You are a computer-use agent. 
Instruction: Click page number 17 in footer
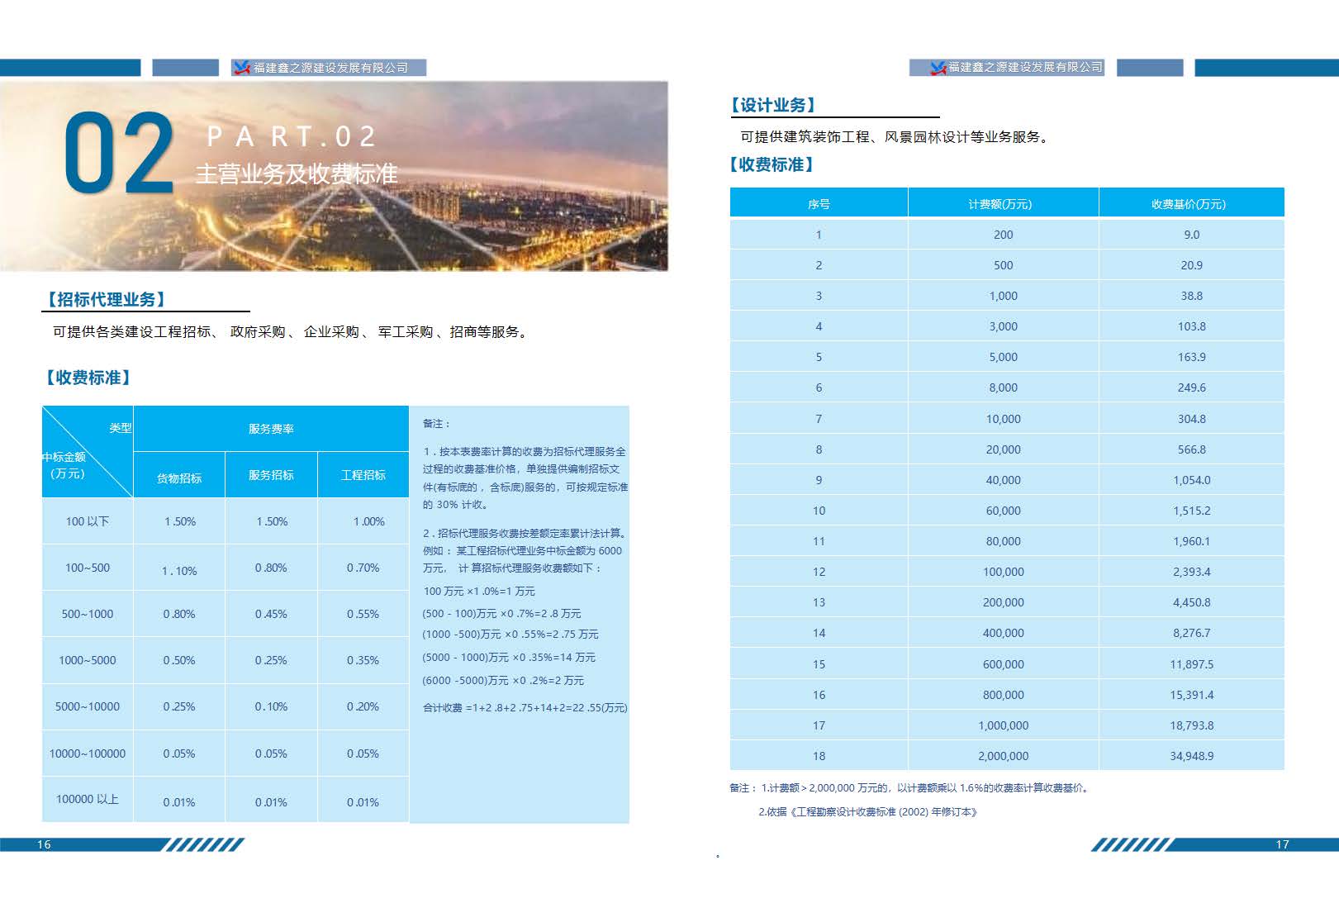1282,844
